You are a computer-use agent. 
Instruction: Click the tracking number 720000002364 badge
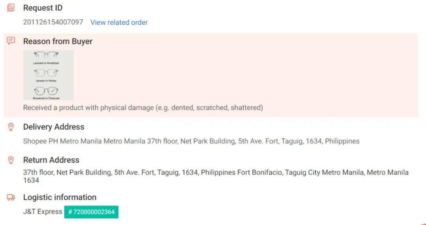tap(91, 212)
